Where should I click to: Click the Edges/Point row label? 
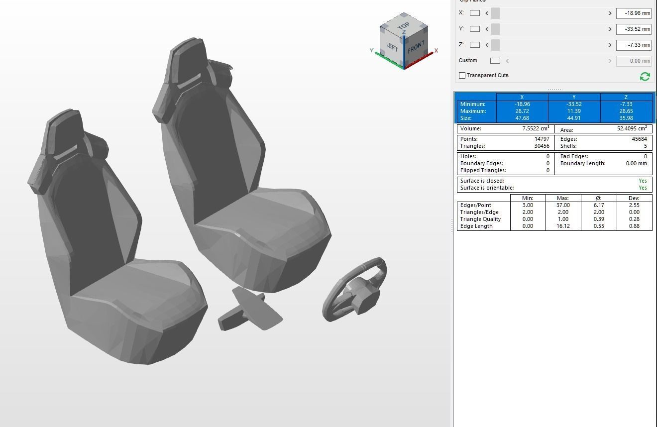[x=475, y=205]
